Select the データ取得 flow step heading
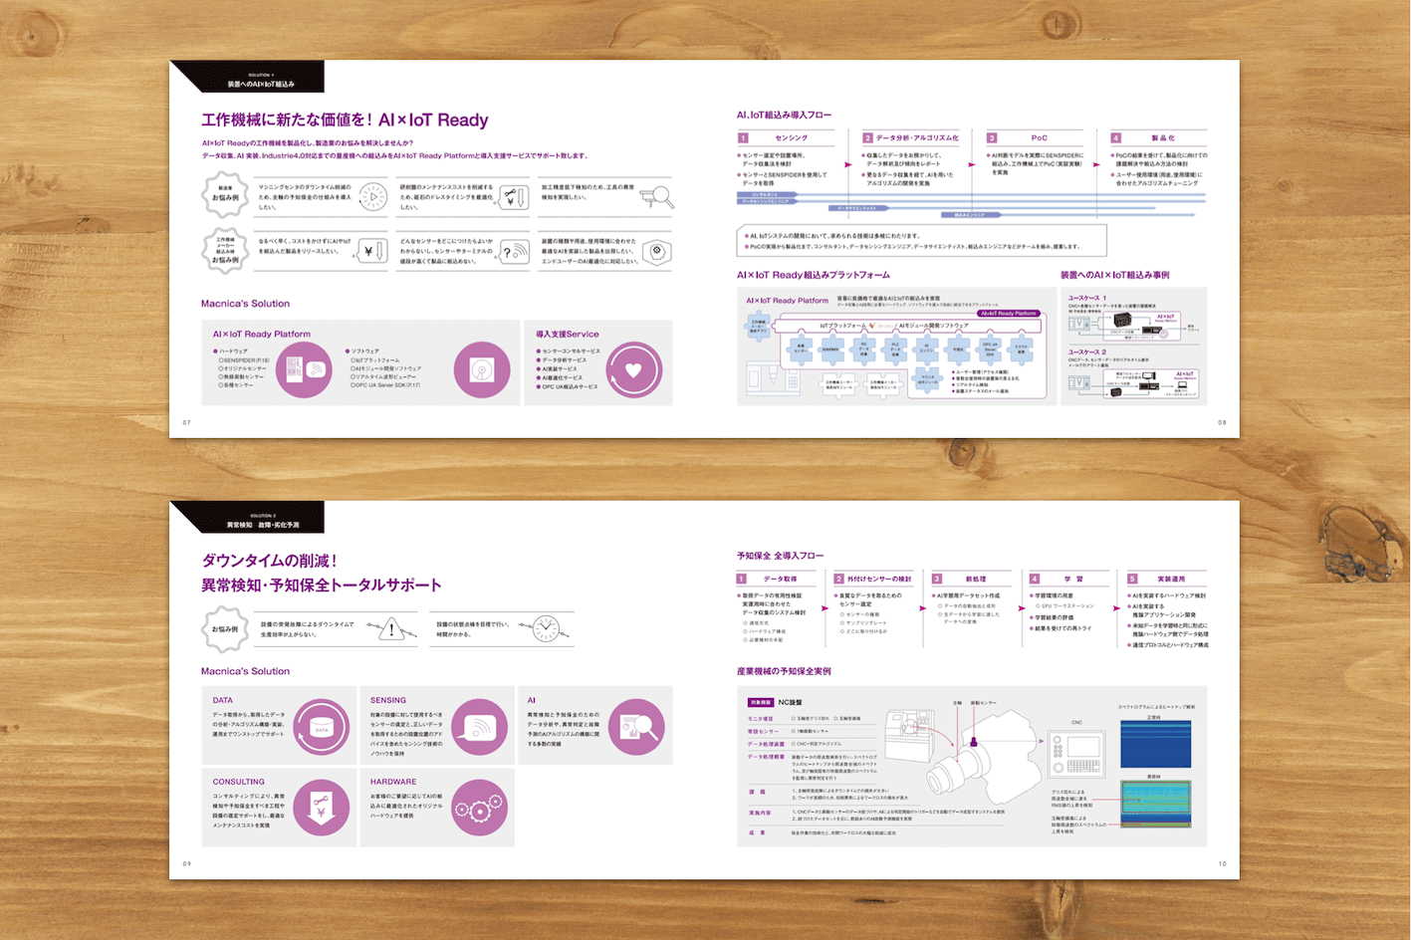The width and height of the screenshot is (1411, 940). pos(780,579)
